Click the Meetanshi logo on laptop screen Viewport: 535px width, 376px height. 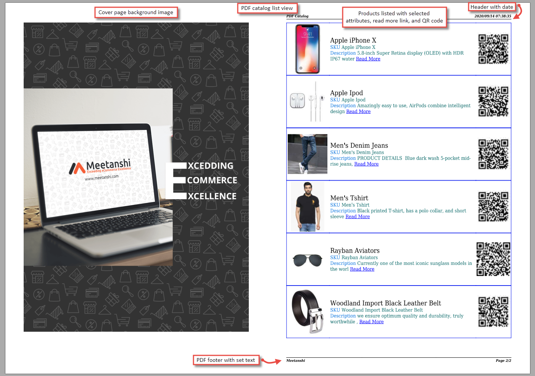click(x=100, y=166)
